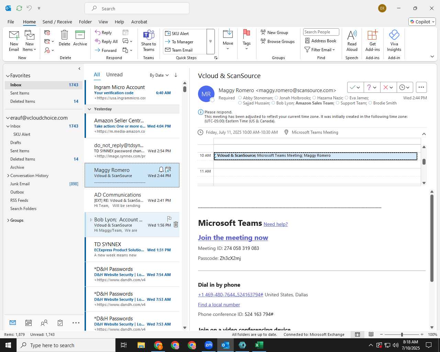Switch to Mail view in navigation bar
440x352 pixels.
click(x=13, y=323)
